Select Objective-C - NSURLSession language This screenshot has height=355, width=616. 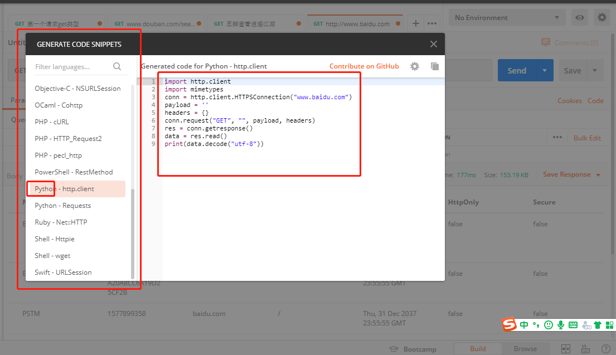point(77,89)
